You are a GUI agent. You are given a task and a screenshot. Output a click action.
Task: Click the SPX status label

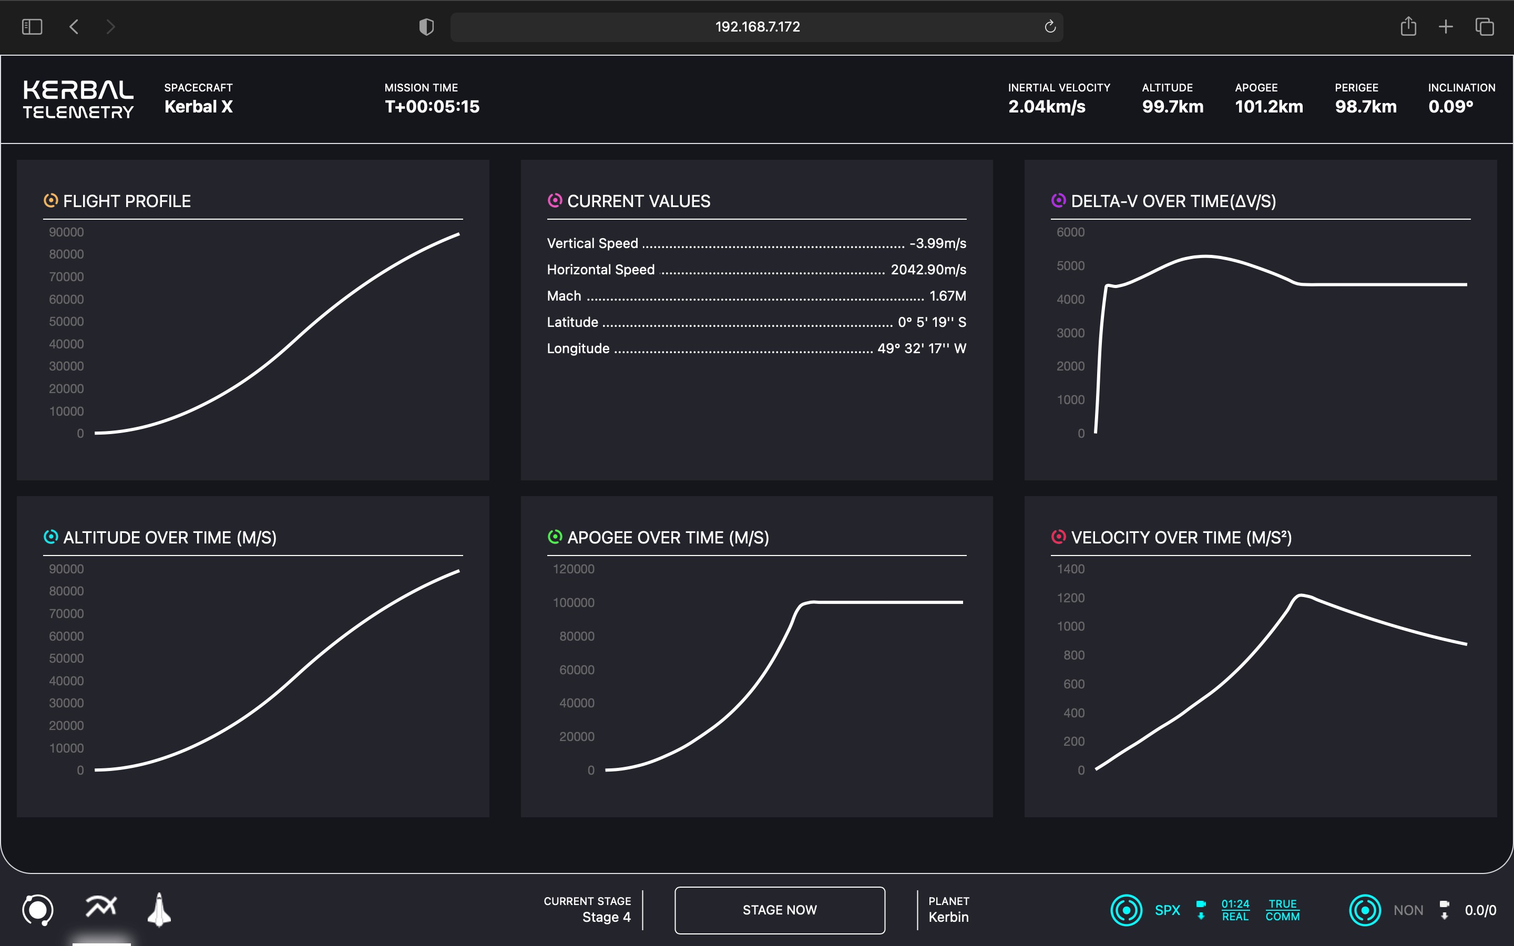(x=1168, y=910)
